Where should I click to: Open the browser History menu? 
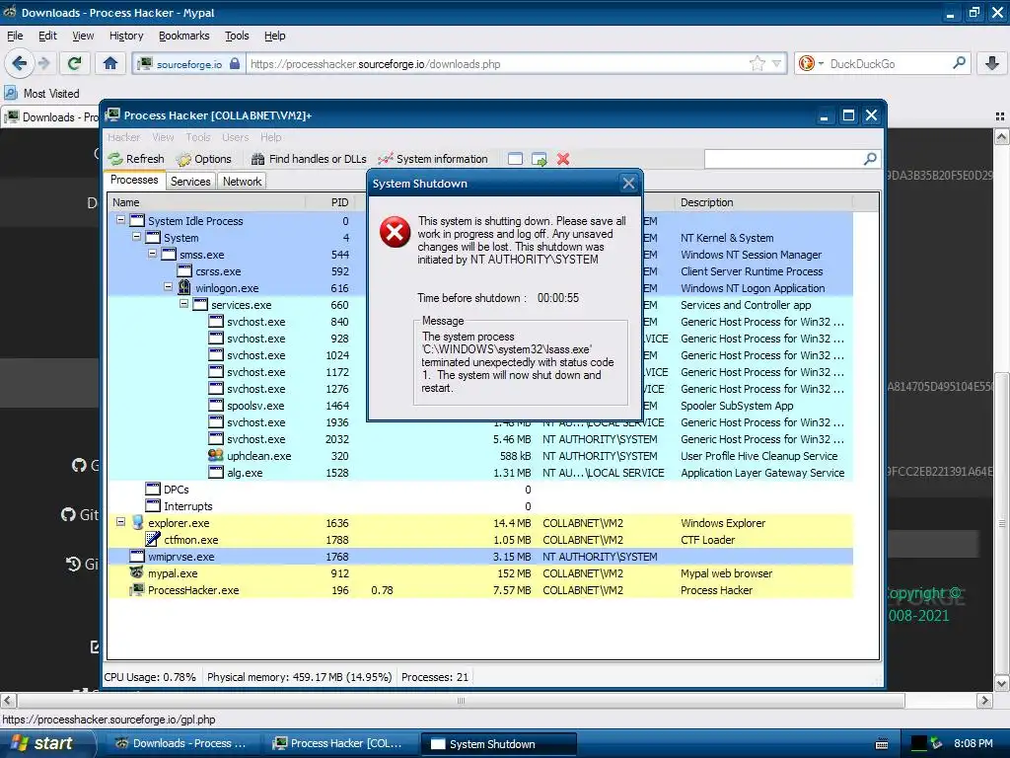pyautogui.click(x=125, y=36)
